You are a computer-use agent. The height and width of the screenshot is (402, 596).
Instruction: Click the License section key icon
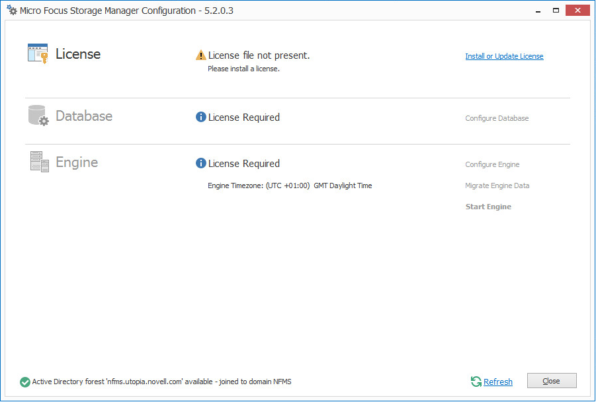pyautogui.click(x=38, y=53)
